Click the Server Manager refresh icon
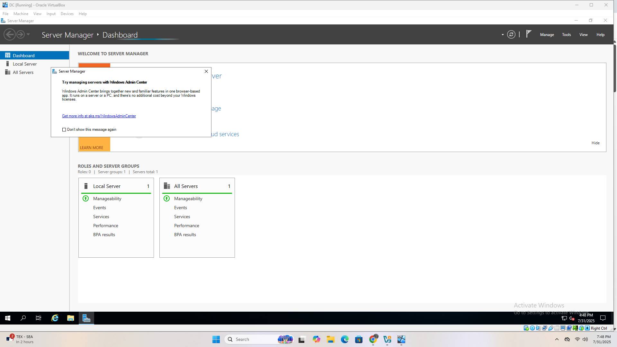 [x=511, y=35]
